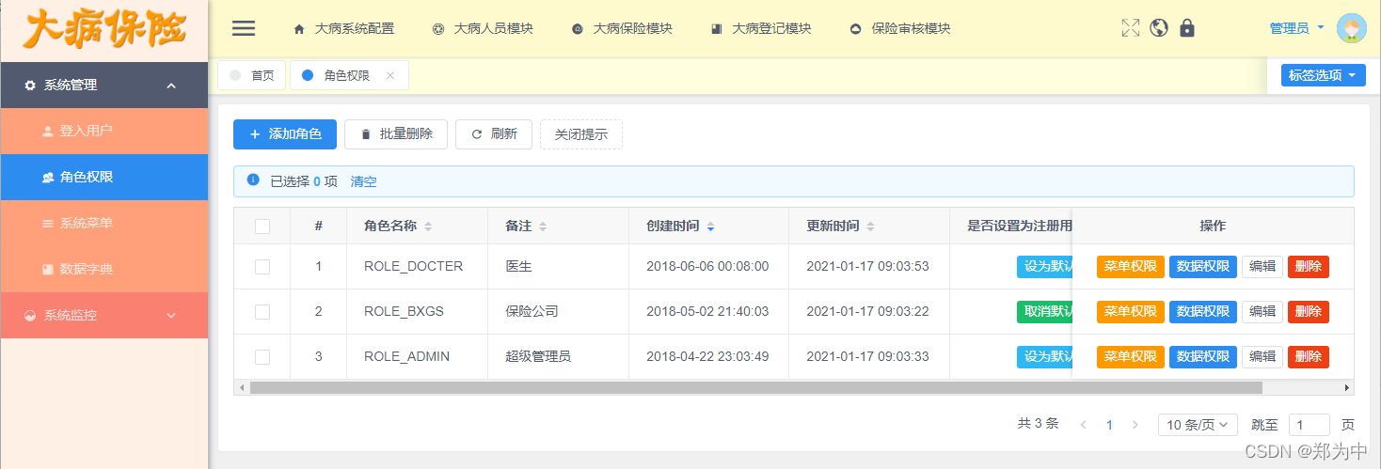
Task: Expand the 系统监控 sidebar section
Action: pos(103,315)
